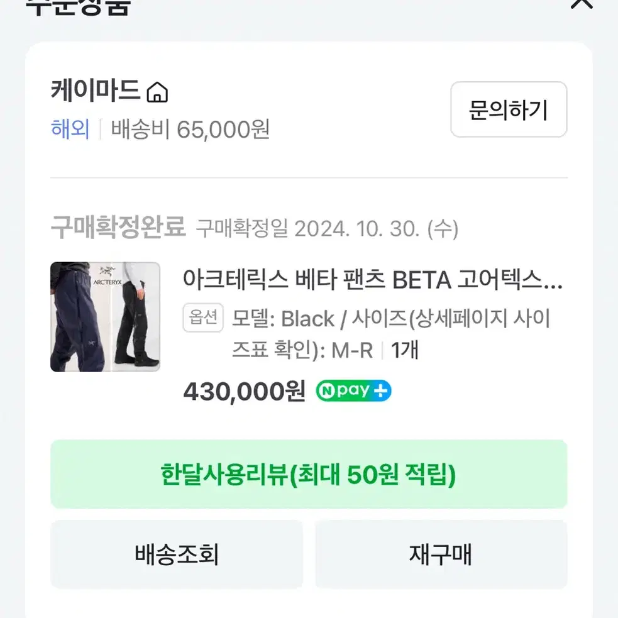Tap the M-R size option text
618x618 pixels.
[352, 350]
